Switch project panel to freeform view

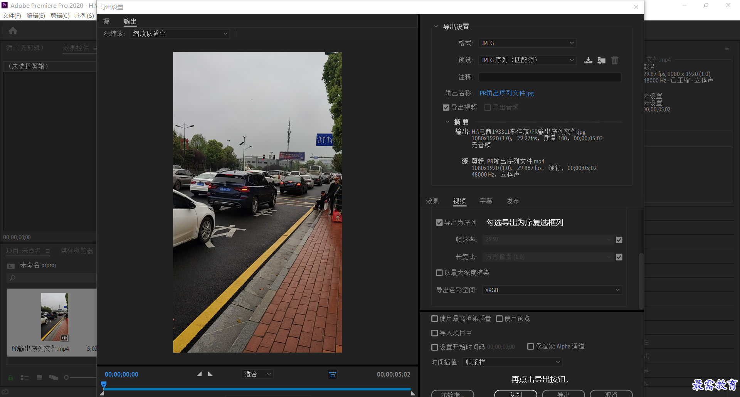(x=53, y=378)
